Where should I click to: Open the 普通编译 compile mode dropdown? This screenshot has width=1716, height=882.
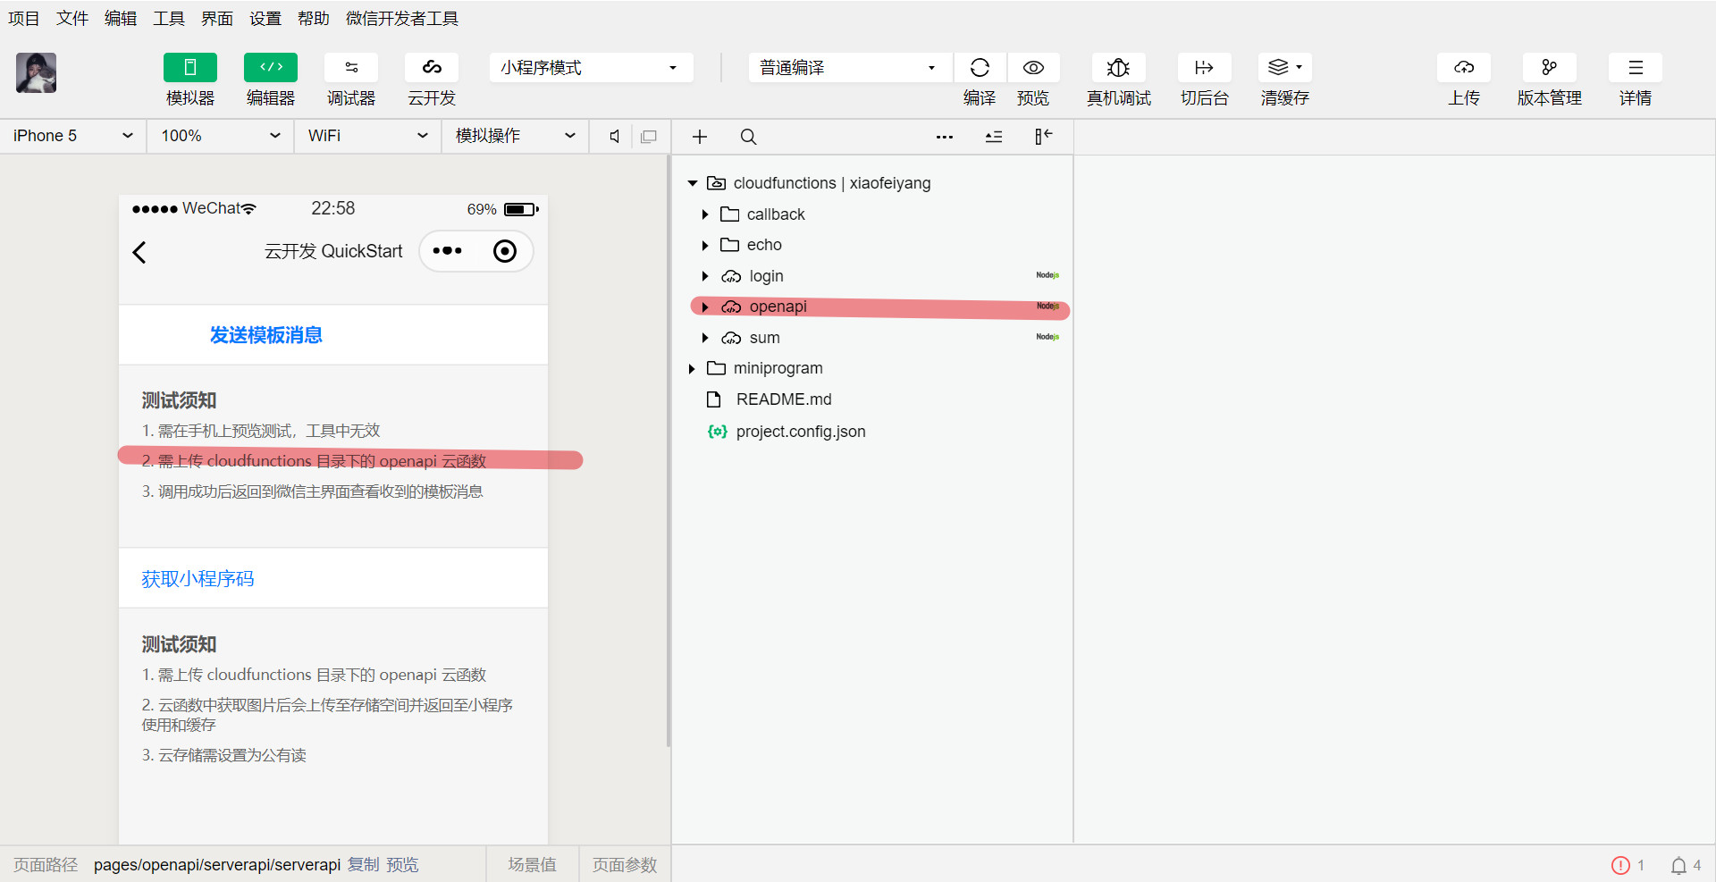(x=850, y=68)
